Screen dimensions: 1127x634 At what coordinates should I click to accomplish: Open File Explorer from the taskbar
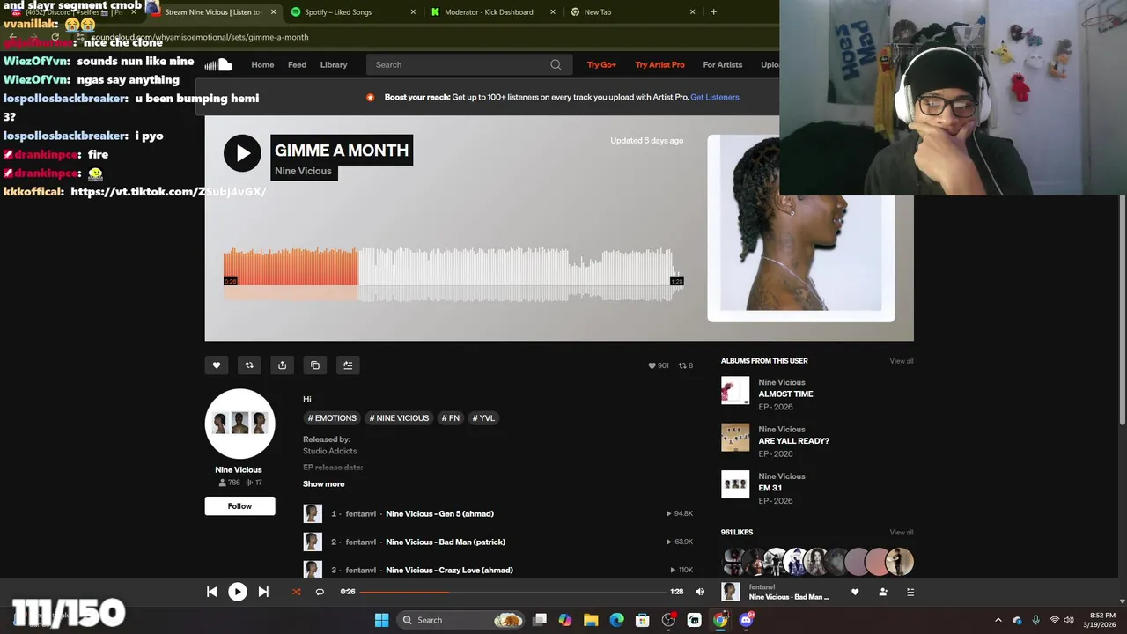(591, 620)
